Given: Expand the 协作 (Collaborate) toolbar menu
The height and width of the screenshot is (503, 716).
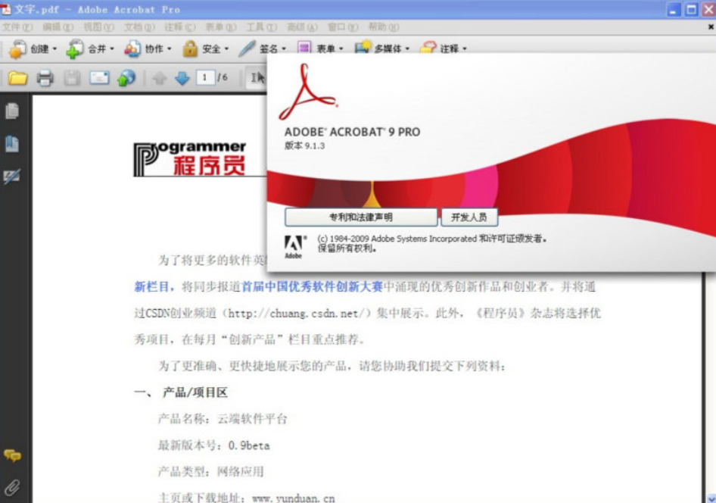Looking at the screenshot, I should point(148,48).
